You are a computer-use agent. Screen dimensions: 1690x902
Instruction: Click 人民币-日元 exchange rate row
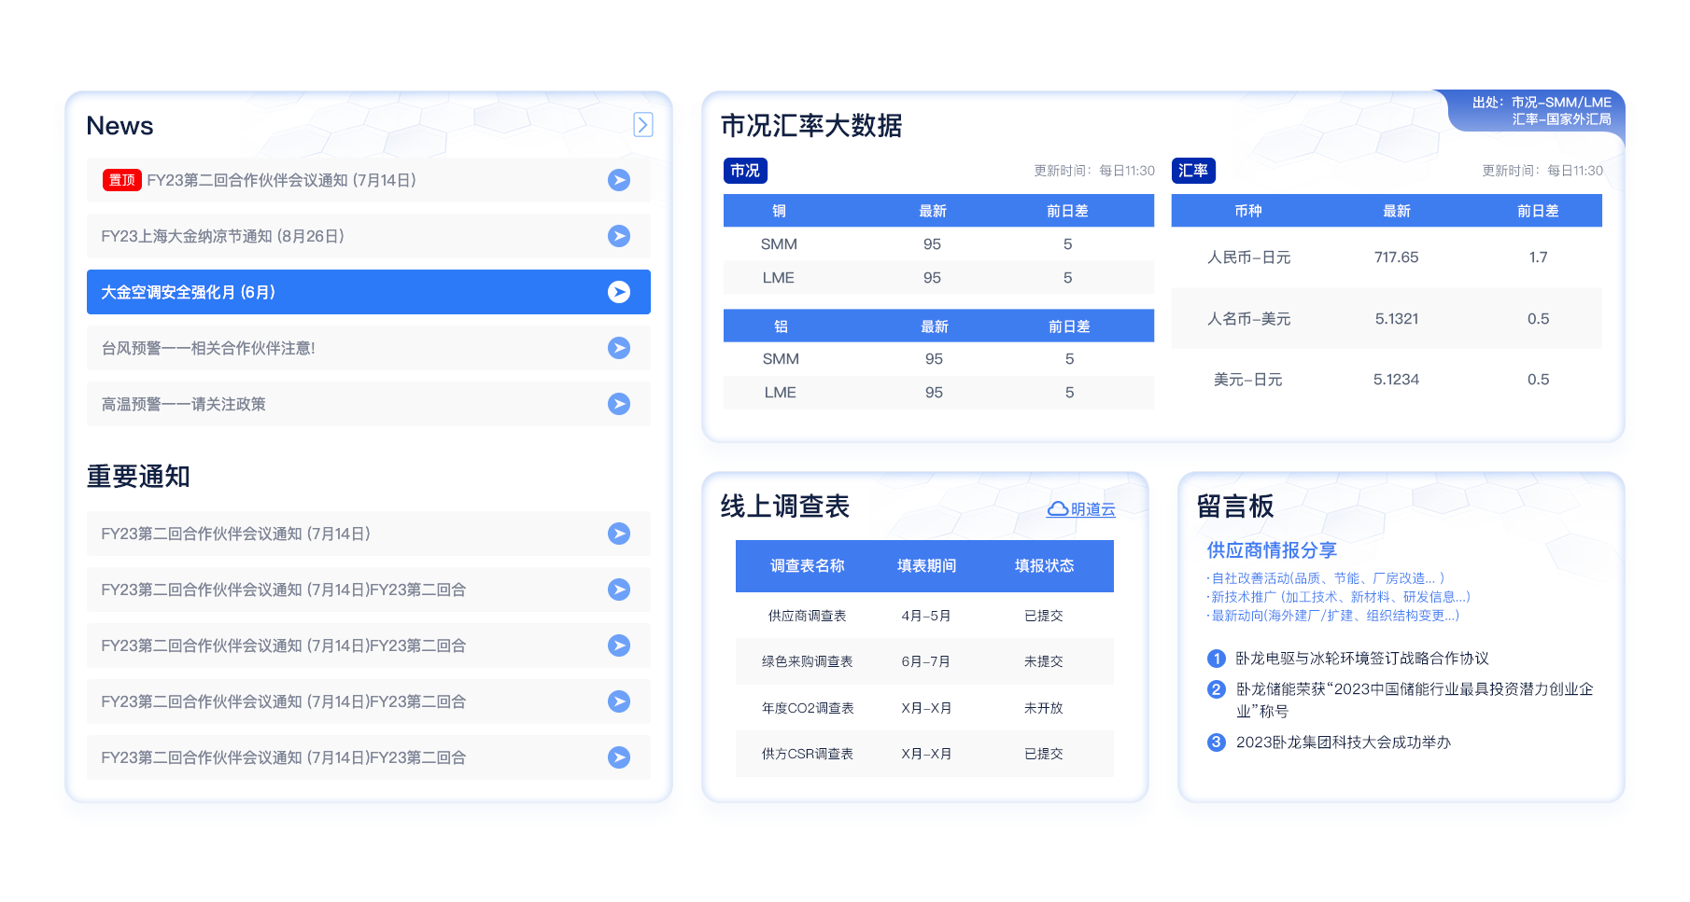pos(1248,257)
